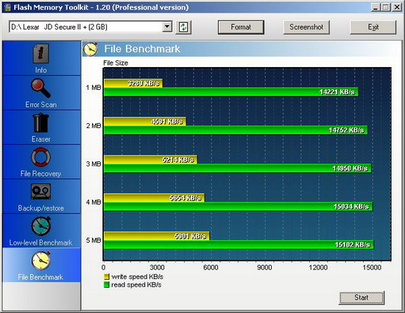Click the 14950 KB/s read bar

coord(237,169)
